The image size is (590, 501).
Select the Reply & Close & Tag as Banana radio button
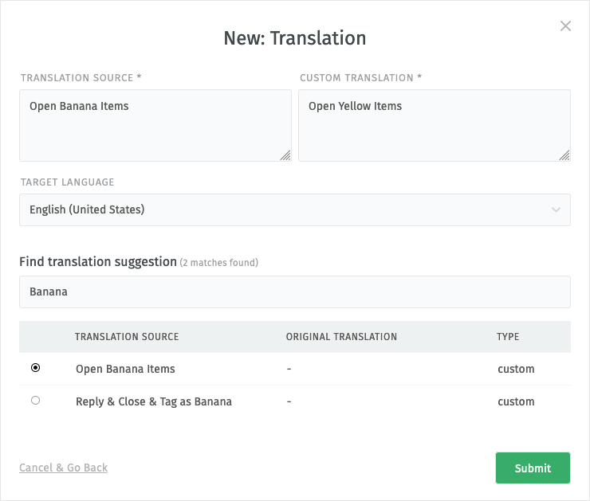(x=35, y=401)
